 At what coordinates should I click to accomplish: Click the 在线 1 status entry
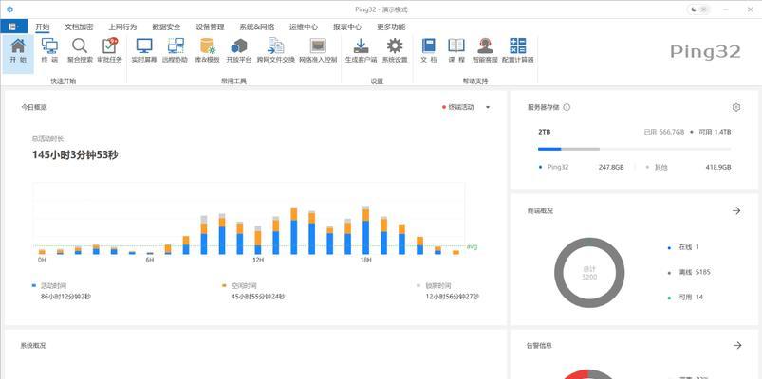coord(684,247)
